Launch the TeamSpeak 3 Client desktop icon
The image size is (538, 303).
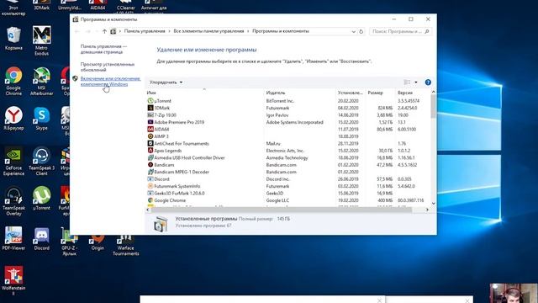pos(41,161)
